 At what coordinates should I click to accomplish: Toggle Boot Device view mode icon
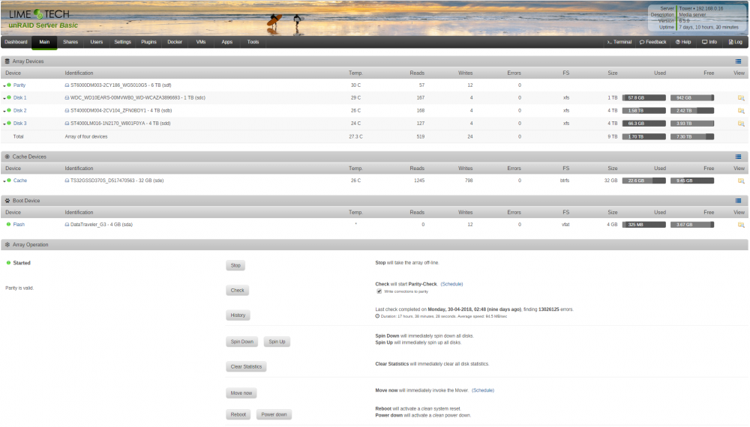(x=738, y=201)
